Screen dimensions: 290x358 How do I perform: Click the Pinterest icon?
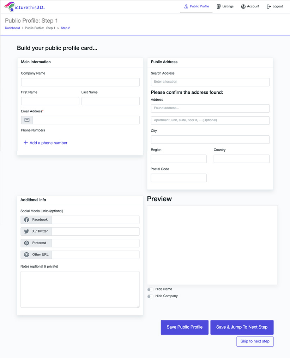click(x=26, y=243)
